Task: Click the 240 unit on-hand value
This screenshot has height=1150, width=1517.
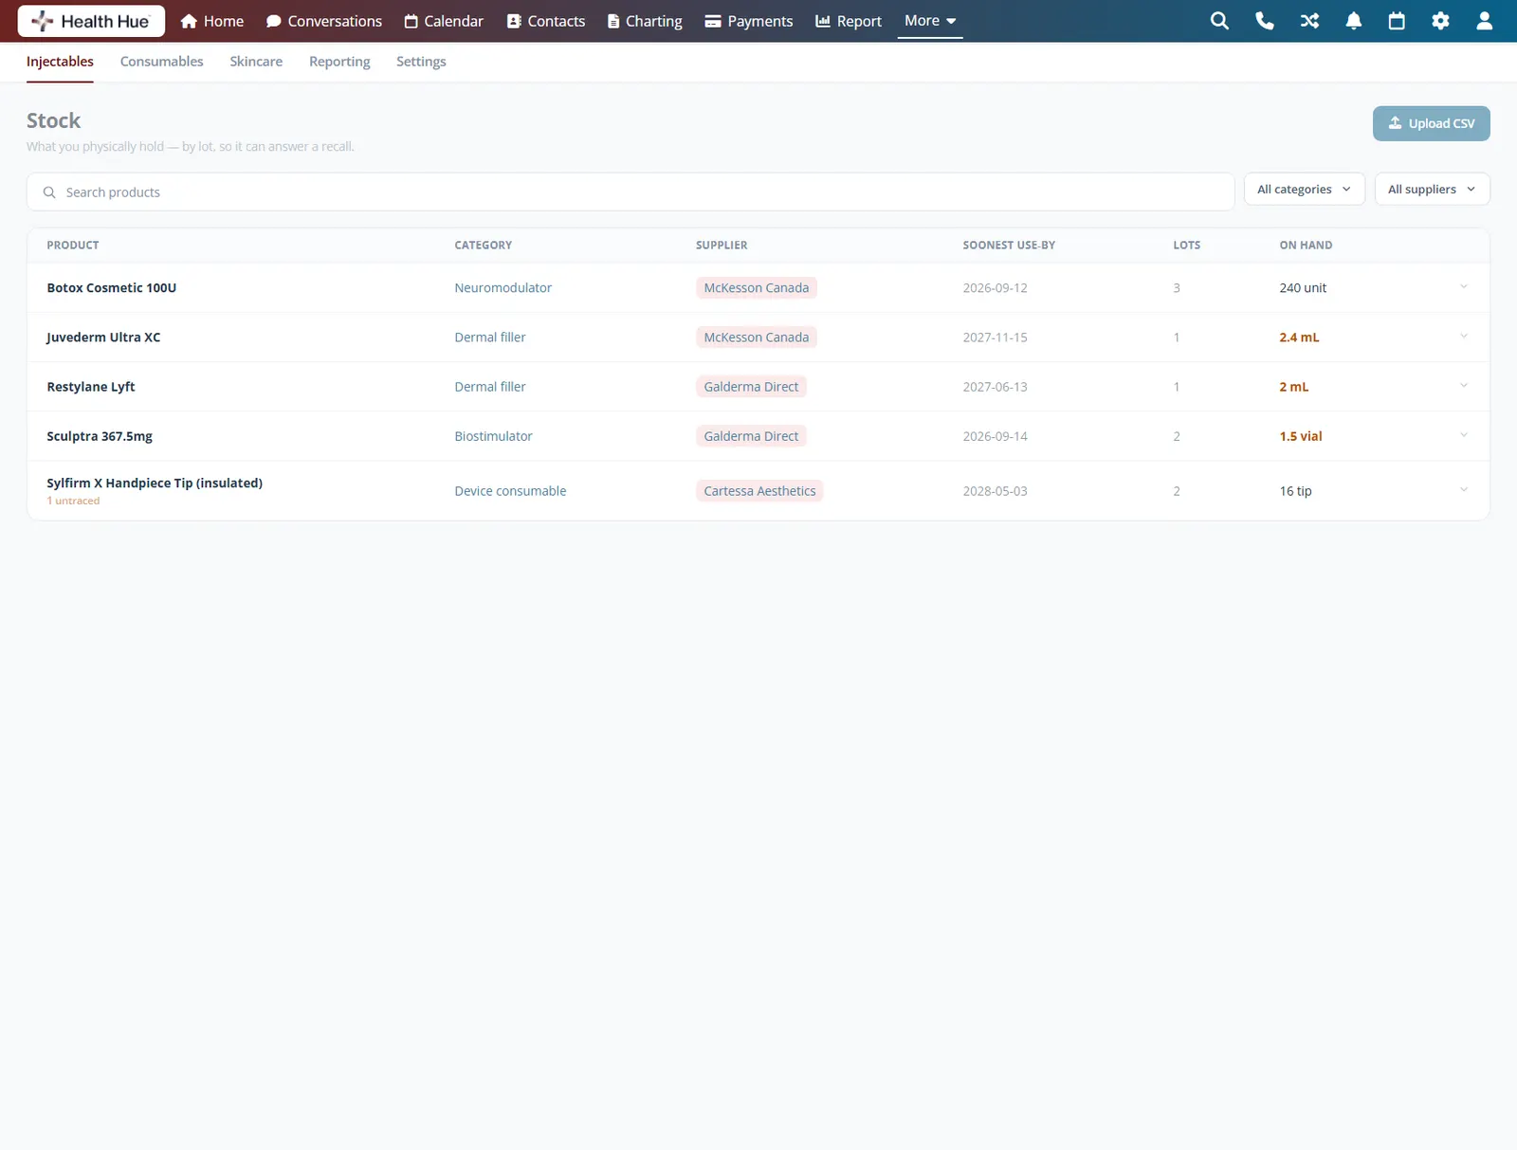Action: [1303, 287]
